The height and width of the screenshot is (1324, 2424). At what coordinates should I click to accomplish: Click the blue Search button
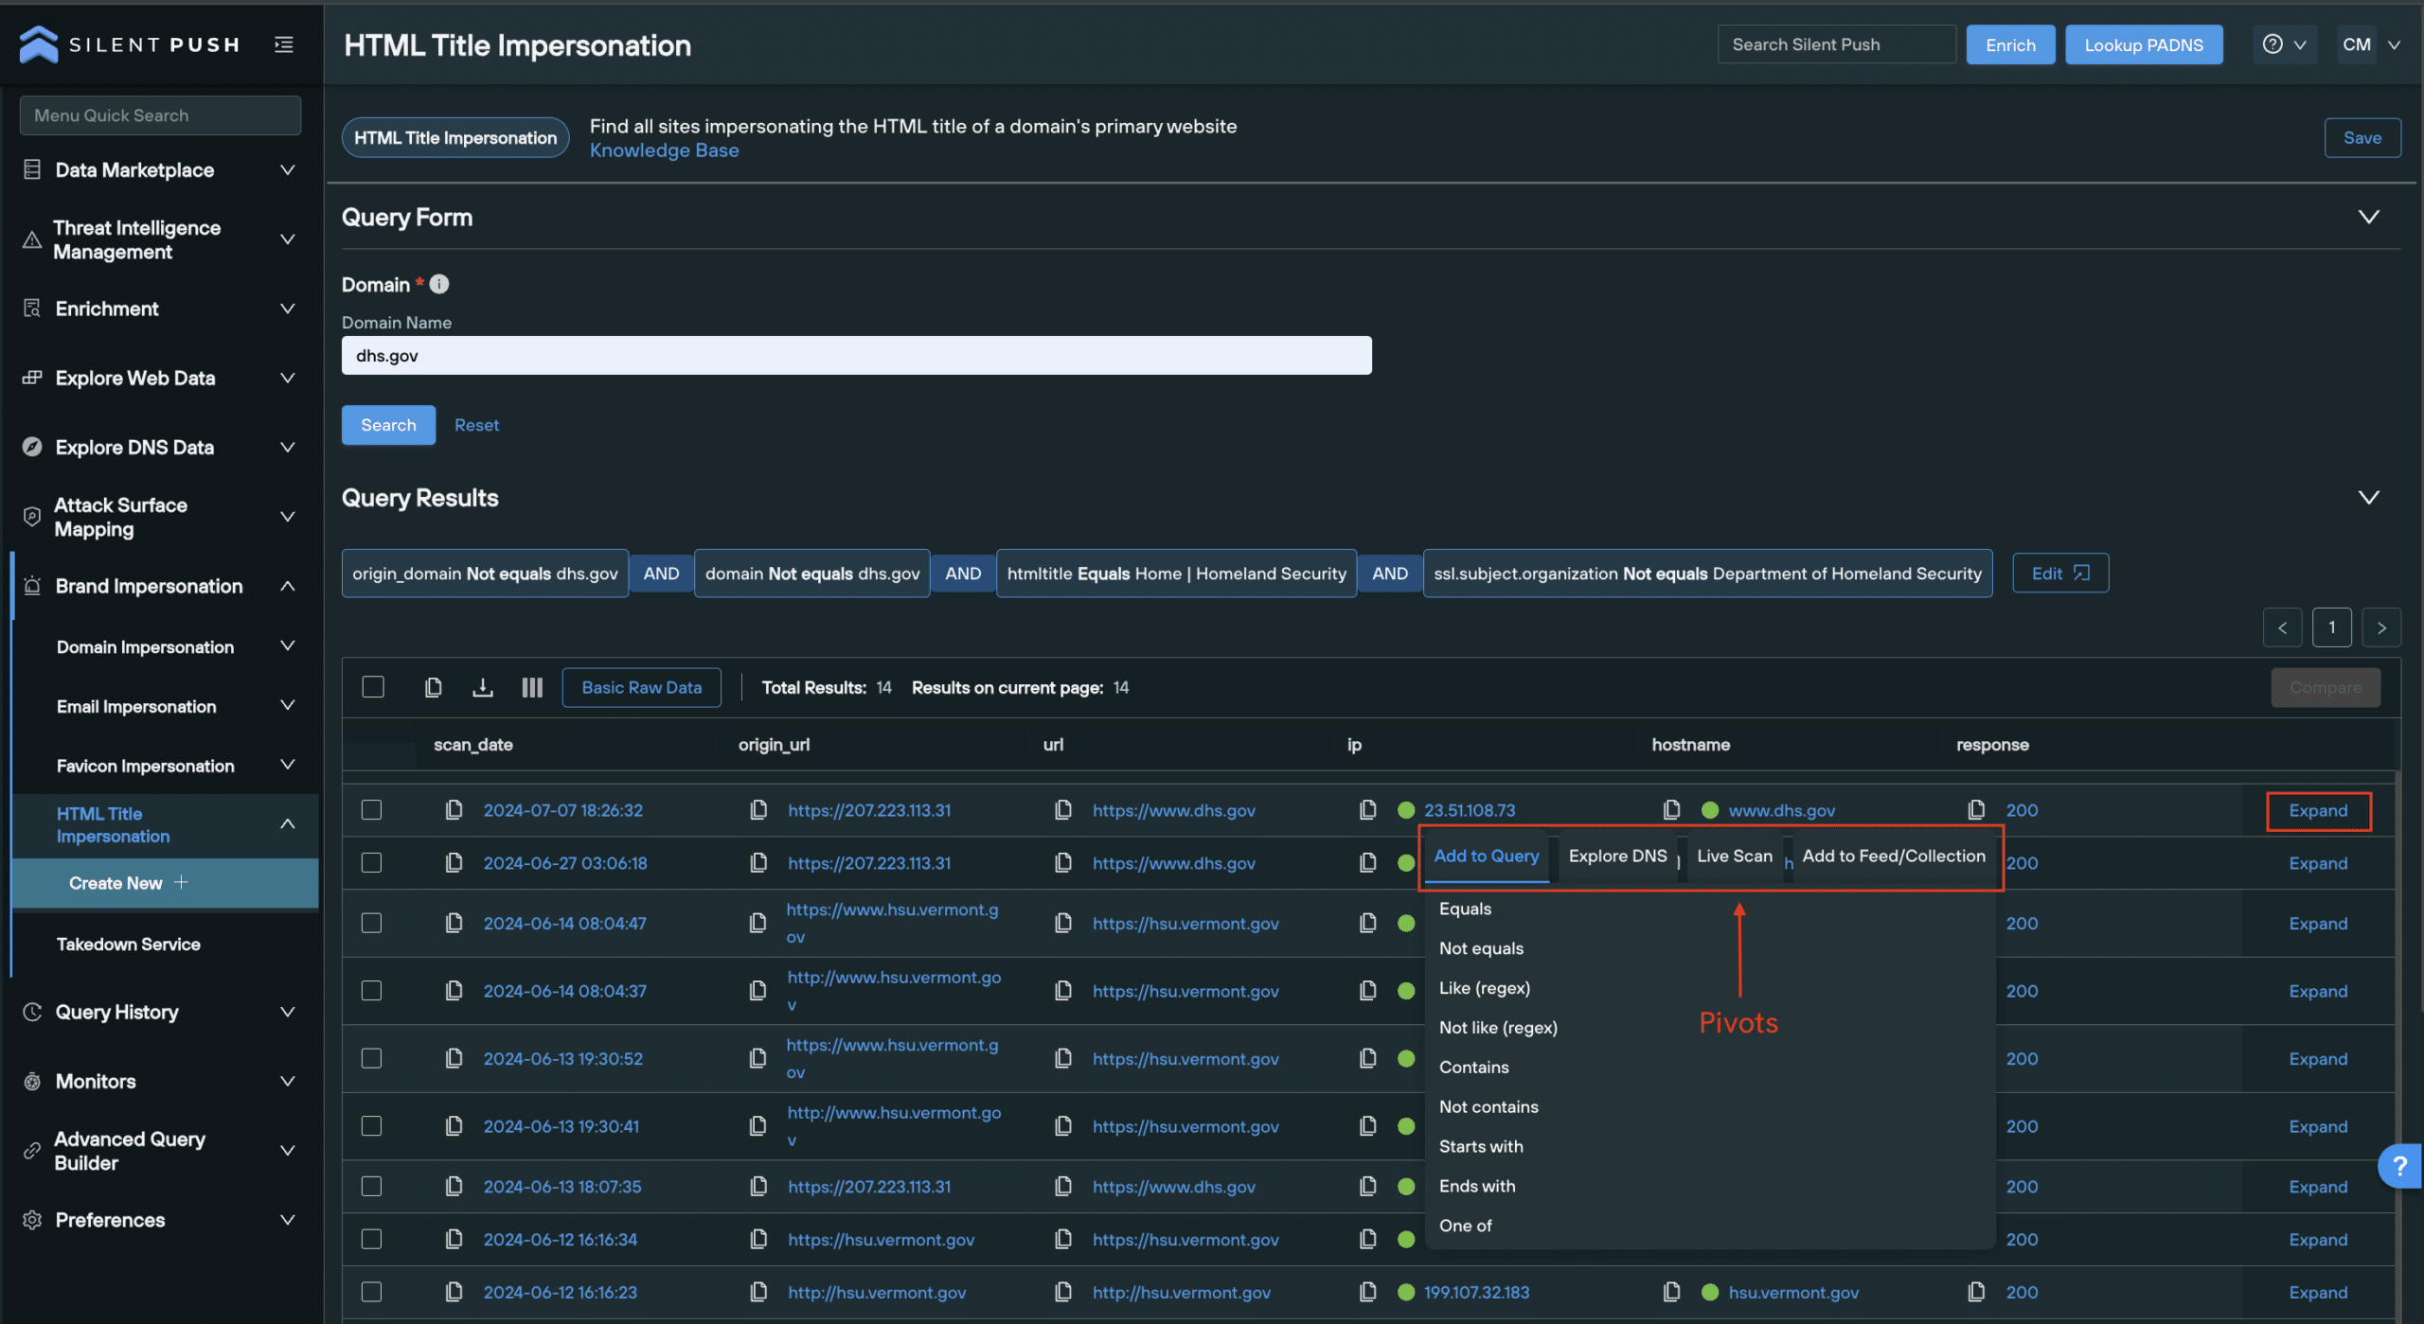[388, 425]
